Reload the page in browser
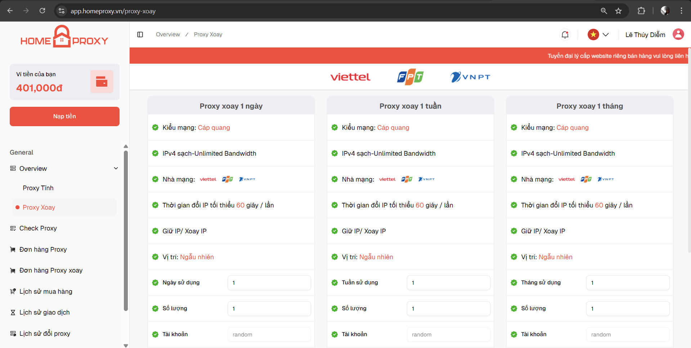 42,11
